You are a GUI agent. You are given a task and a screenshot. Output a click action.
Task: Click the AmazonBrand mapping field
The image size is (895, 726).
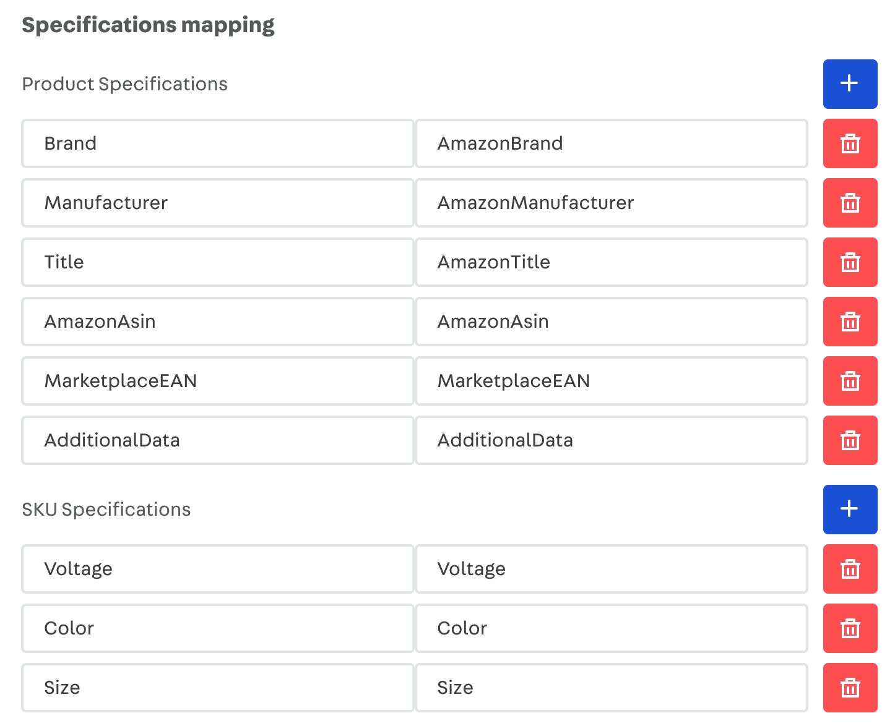[x=612, y=143]
